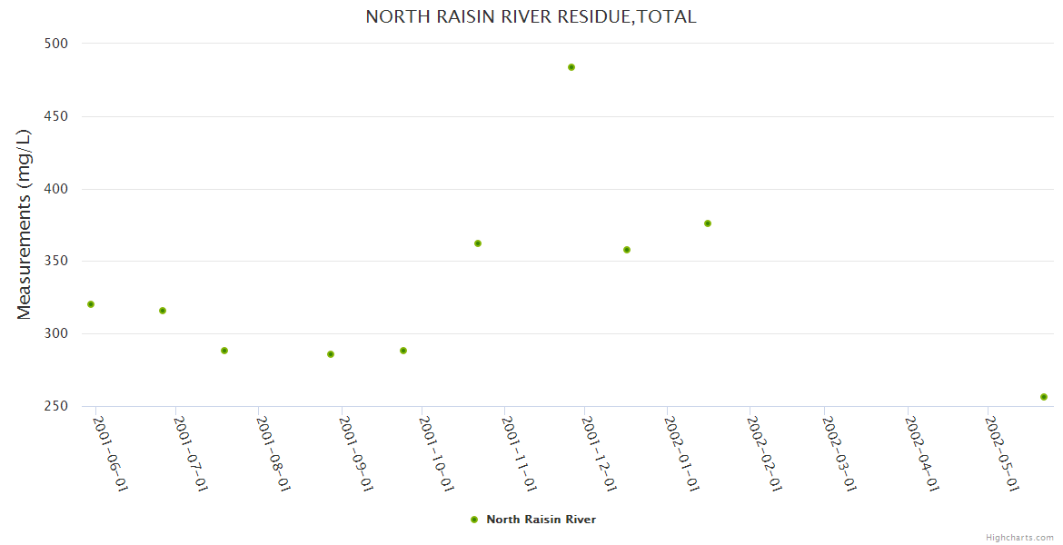Click the green legend marker dot
This screenshot has width=1063, height=545.
pos(474,520)
